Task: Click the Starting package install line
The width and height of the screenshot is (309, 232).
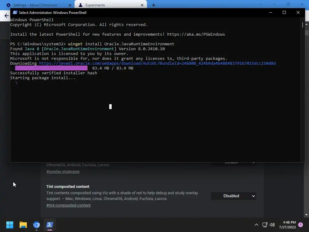Action: tap(43, 78)
